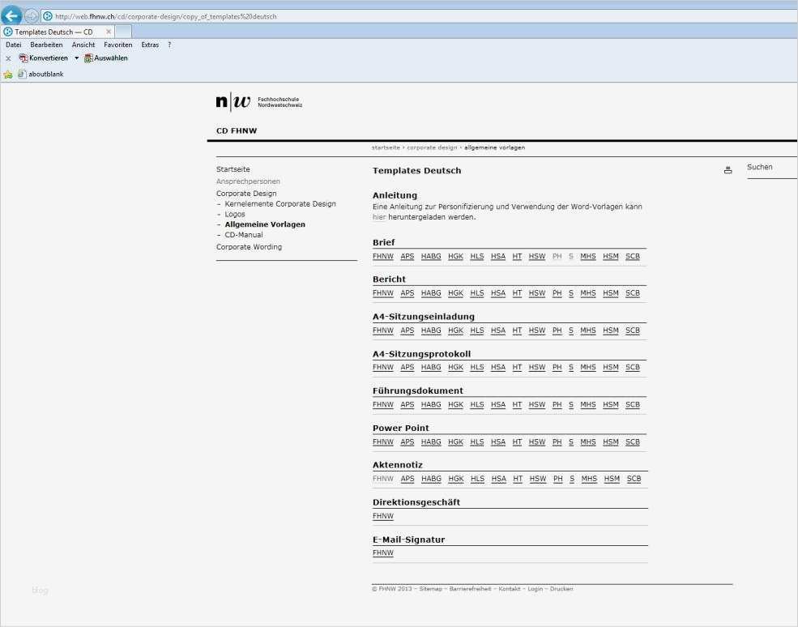The height and width of the screenshot is (627, 798).
Task: Click the Konvertieren PDF toolbar icon
Action: click(x=23, y=58)
